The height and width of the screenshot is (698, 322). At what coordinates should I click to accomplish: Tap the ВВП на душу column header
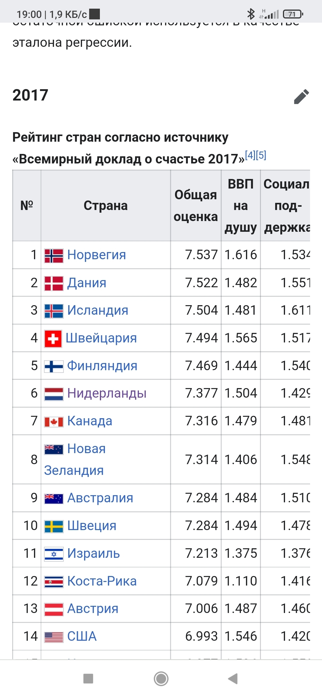(x=241, y=206)
